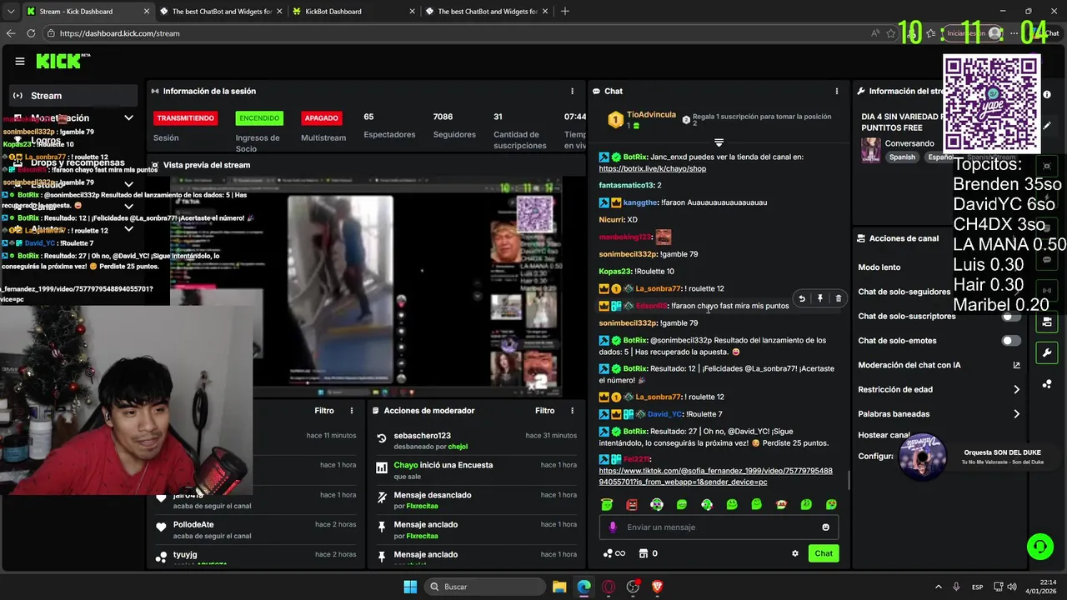Click PollodeAte follower entry
This screenshot has width=1067, height=600.
click(x=193, y=524)
